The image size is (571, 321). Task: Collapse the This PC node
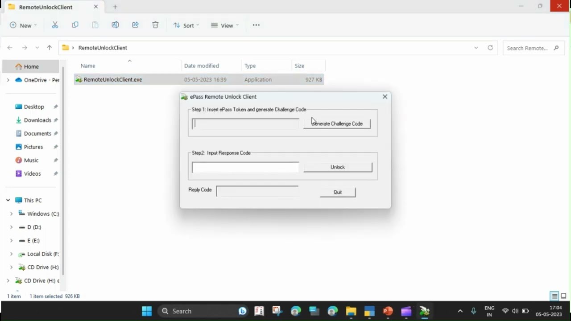pos(8,200)
